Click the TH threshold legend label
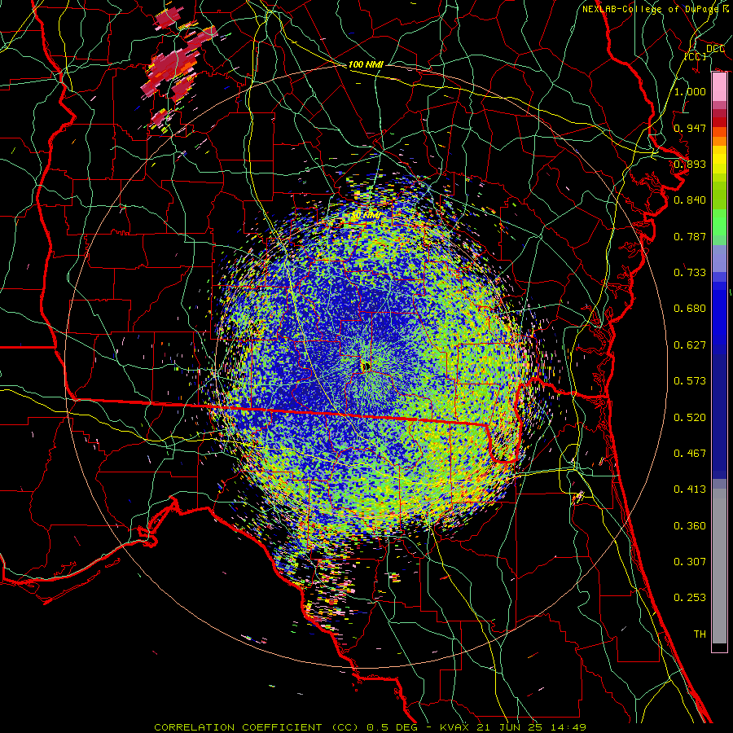 click(700, 634)
